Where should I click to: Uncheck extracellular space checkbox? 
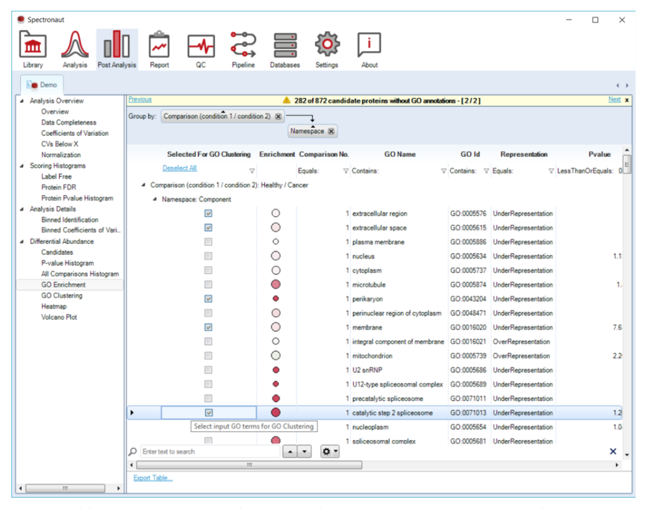point(208,228)
